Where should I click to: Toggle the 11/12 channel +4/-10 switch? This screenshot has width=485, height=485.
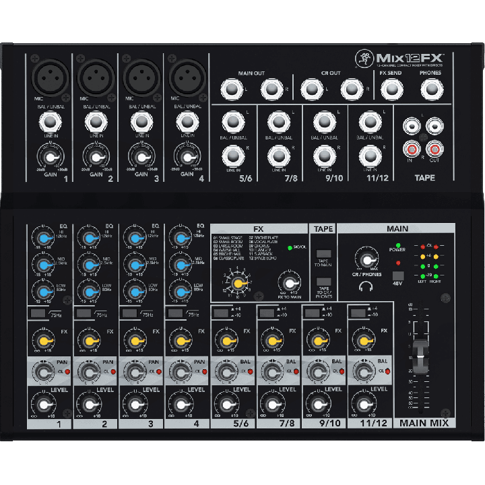click(358, 313)
